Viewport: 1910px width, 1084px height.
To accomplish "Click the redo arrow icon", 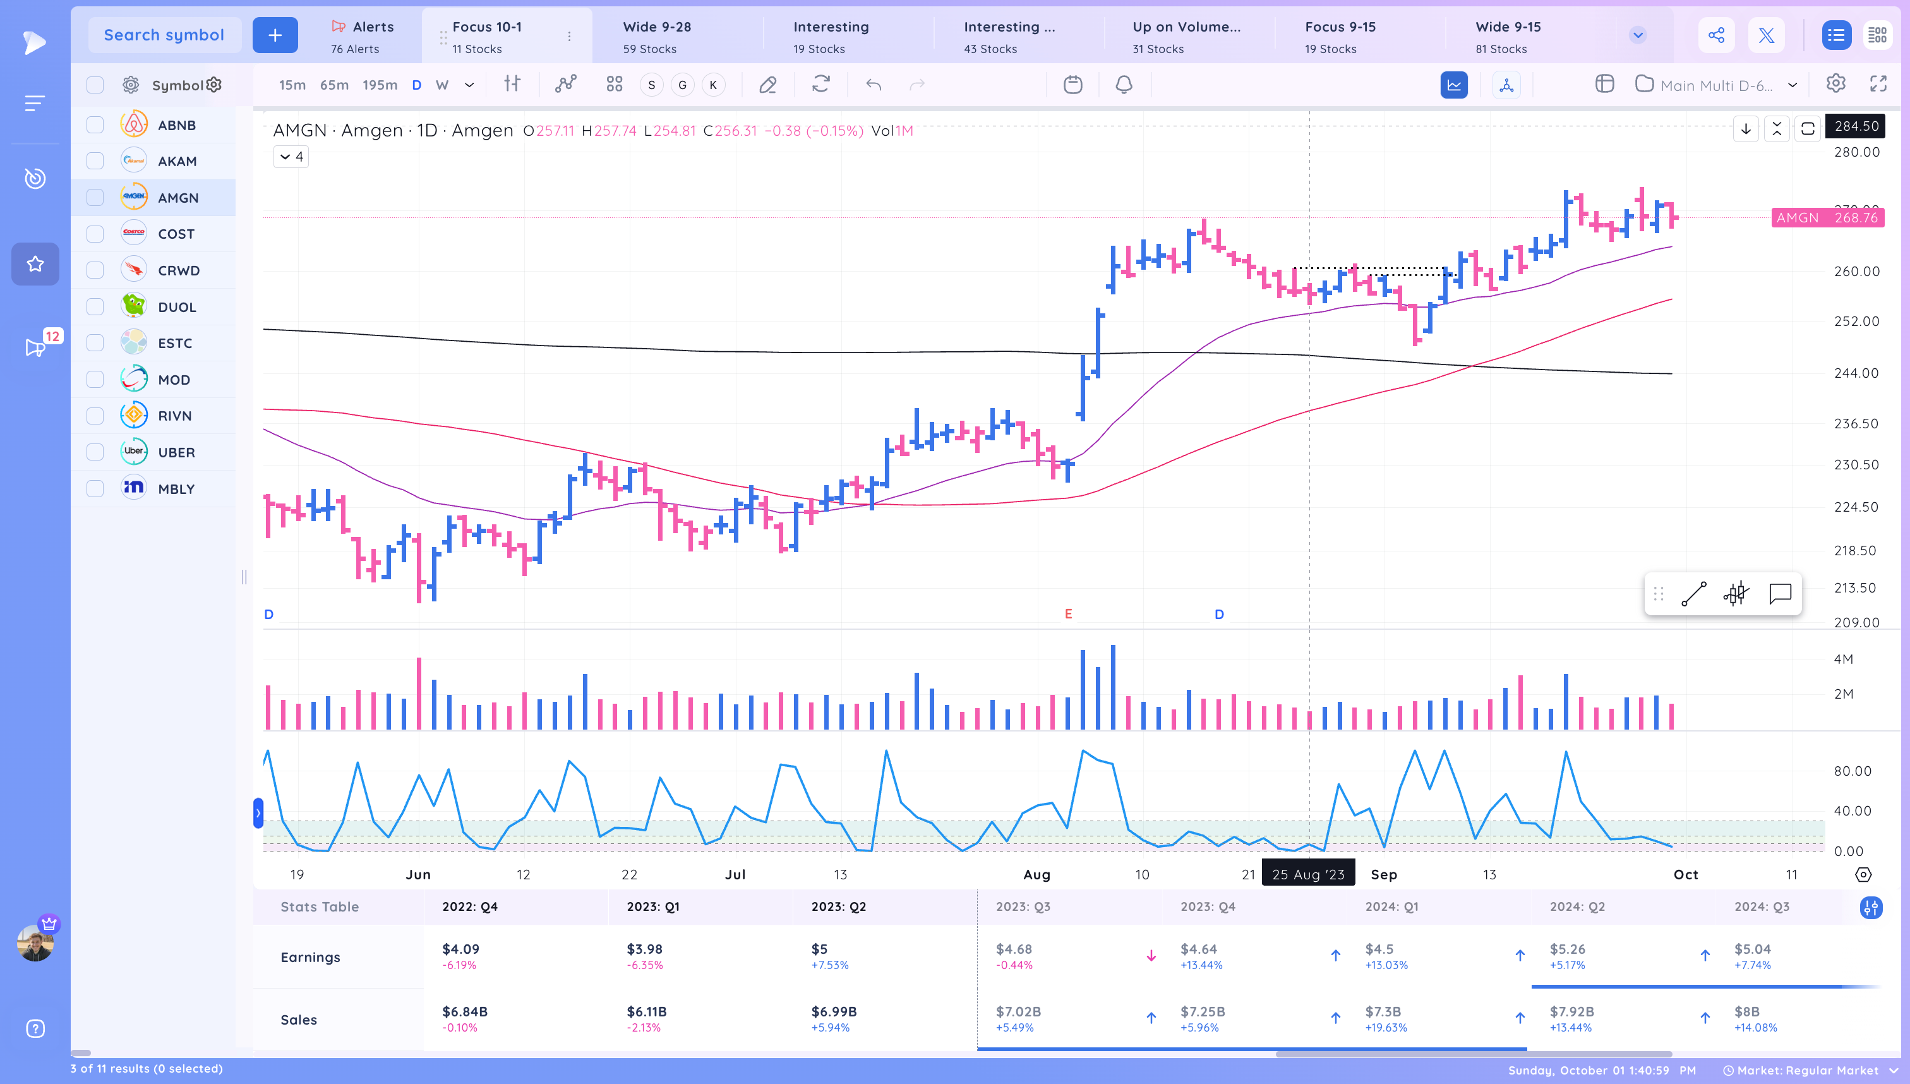I will point(917,85).
